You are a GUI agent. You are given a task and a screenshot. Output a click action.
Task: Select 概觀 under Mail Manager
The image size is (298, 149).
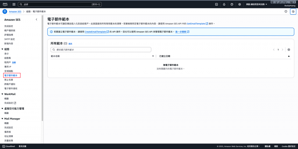coord(6,123)
